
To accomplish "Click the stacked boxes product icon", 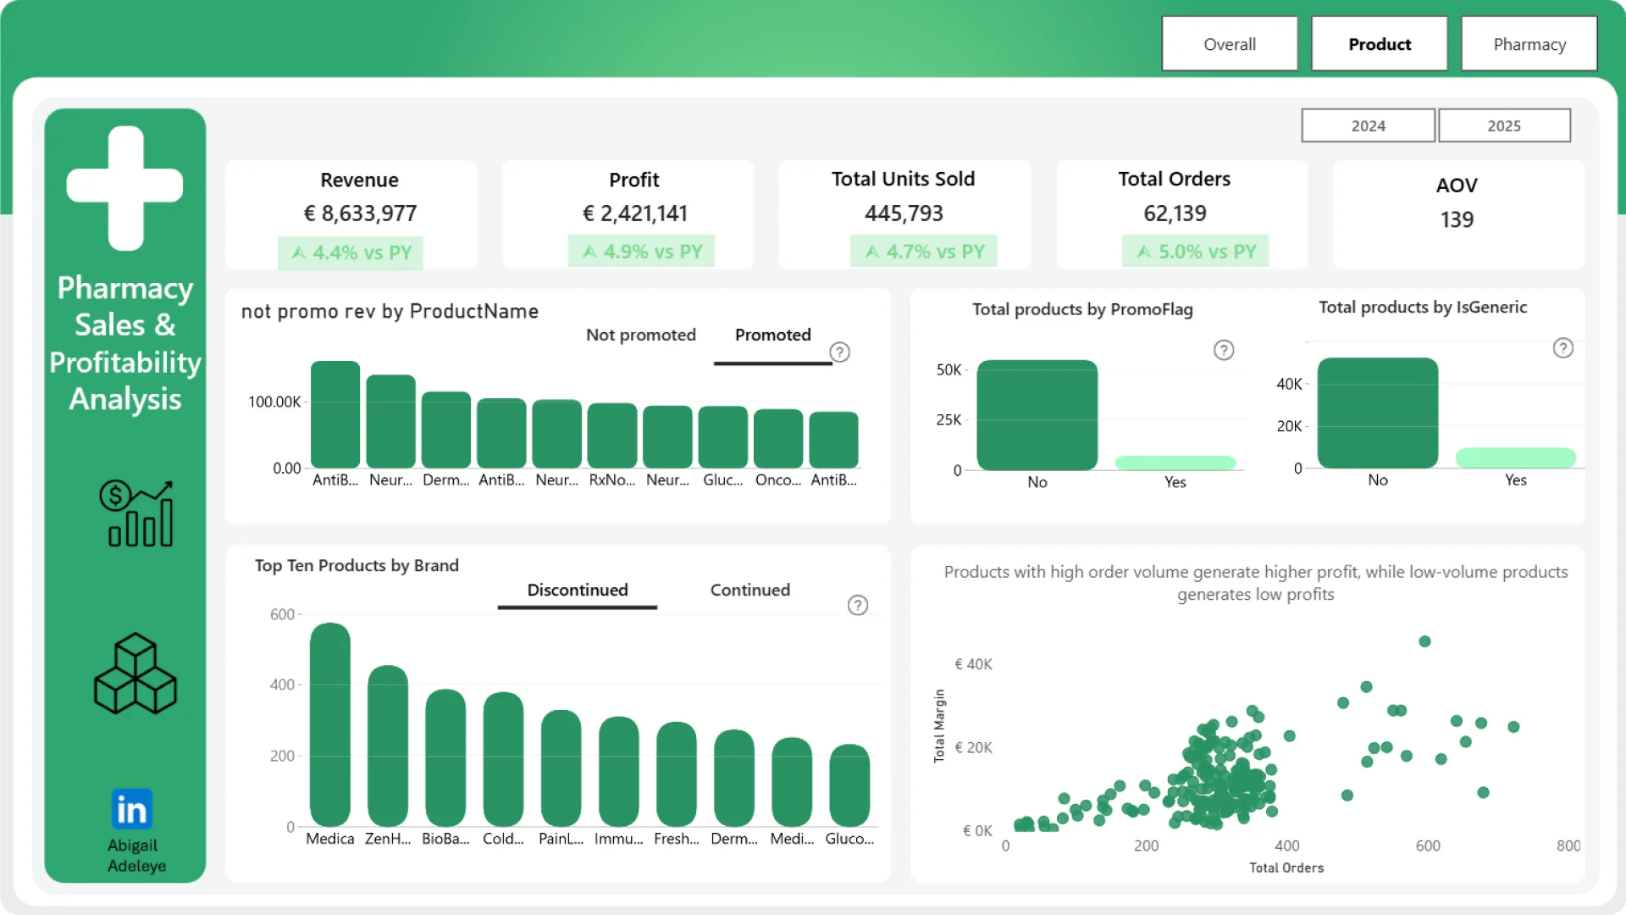I will 135,674.
